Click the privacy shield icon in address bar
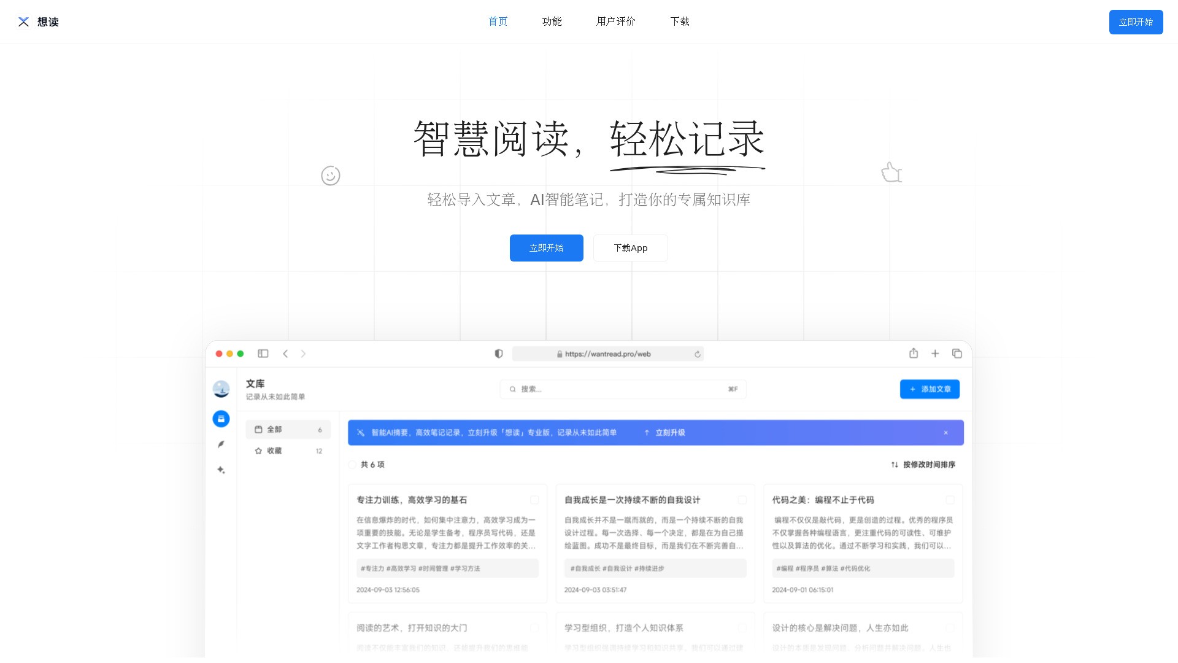The image size is (1178, 663). click(x=499, y=354)
